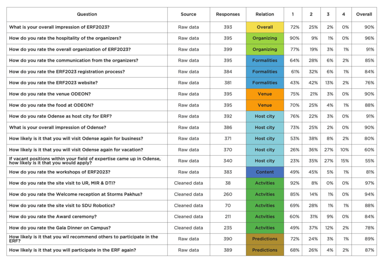383x262 pixels.
Task: Click the Welcome reception at Storms Pakhus question
Action: (76, 194)
